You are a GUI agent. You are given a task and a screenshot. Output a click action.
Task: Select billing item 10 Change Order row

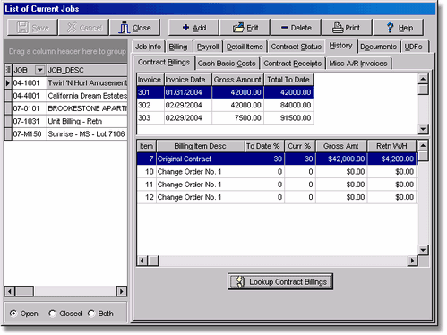pos(277,172)
